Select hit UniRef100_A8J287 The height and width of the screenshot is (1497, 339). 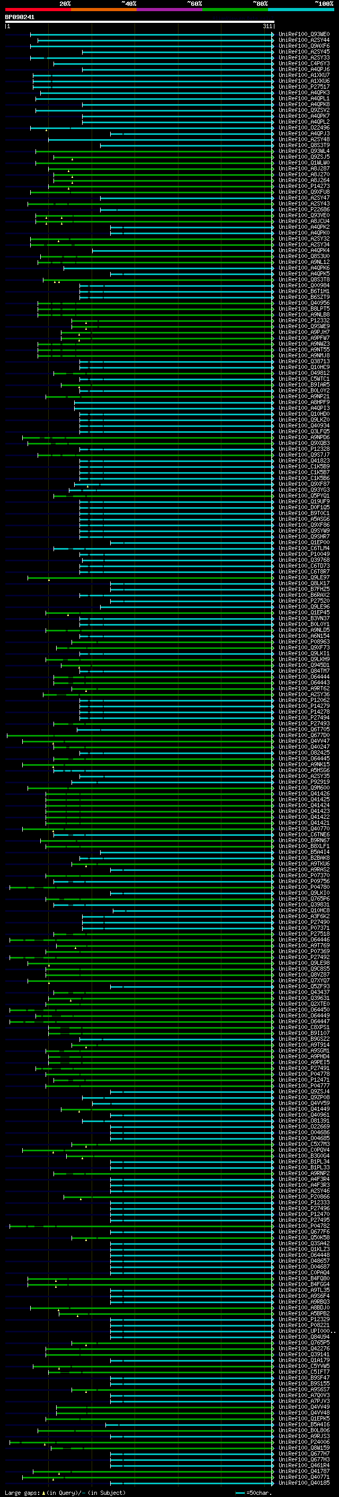(304, 168)
